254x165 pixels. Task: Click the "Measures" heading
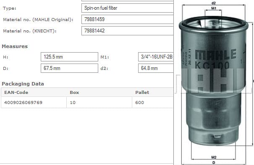click(15, 46)
